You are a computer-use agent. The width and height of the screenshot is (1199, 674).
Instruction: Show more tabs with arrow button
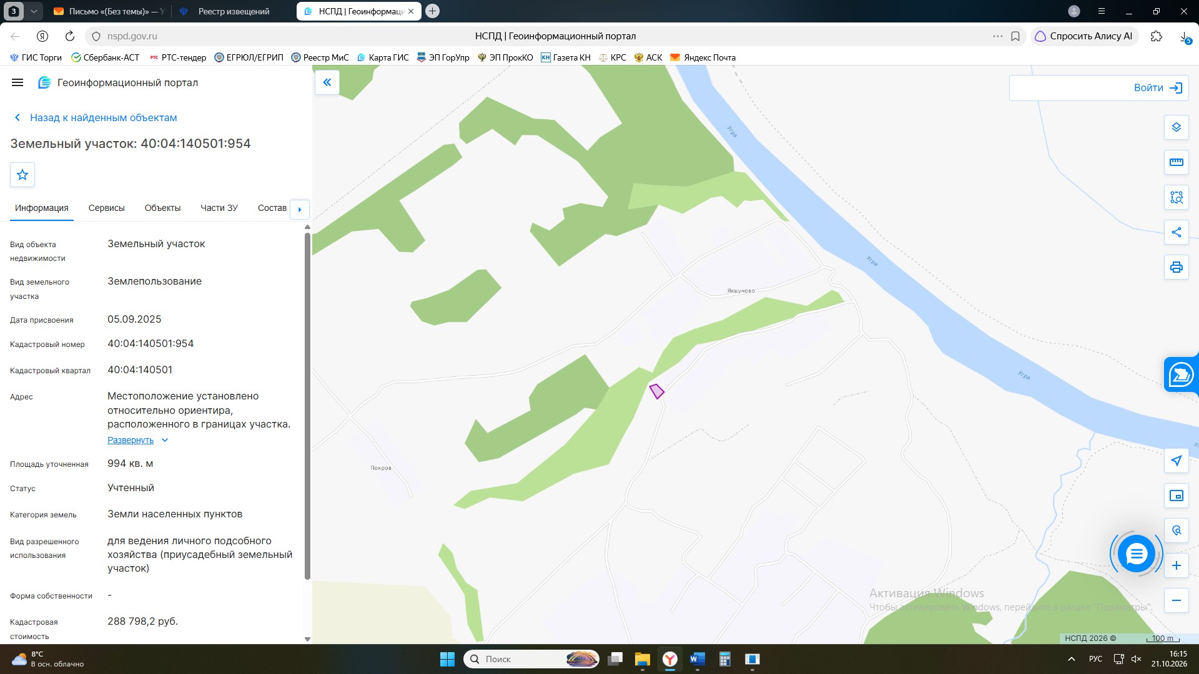(x=300, y=209)
